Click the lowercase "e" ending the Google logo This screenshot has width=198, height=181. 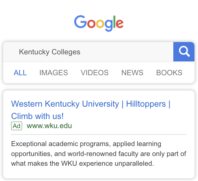tap(120, 24)
